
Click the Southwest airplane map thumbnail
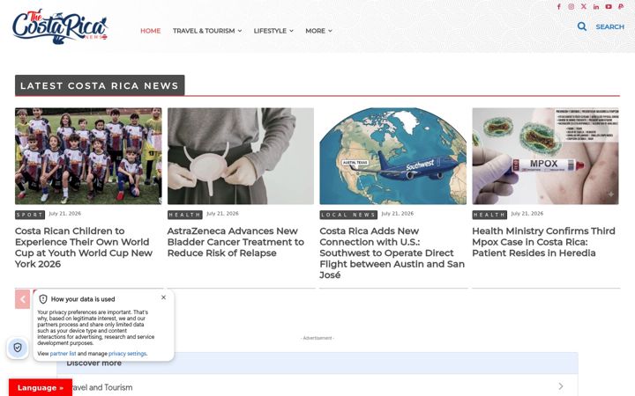(x=392, y=156)
